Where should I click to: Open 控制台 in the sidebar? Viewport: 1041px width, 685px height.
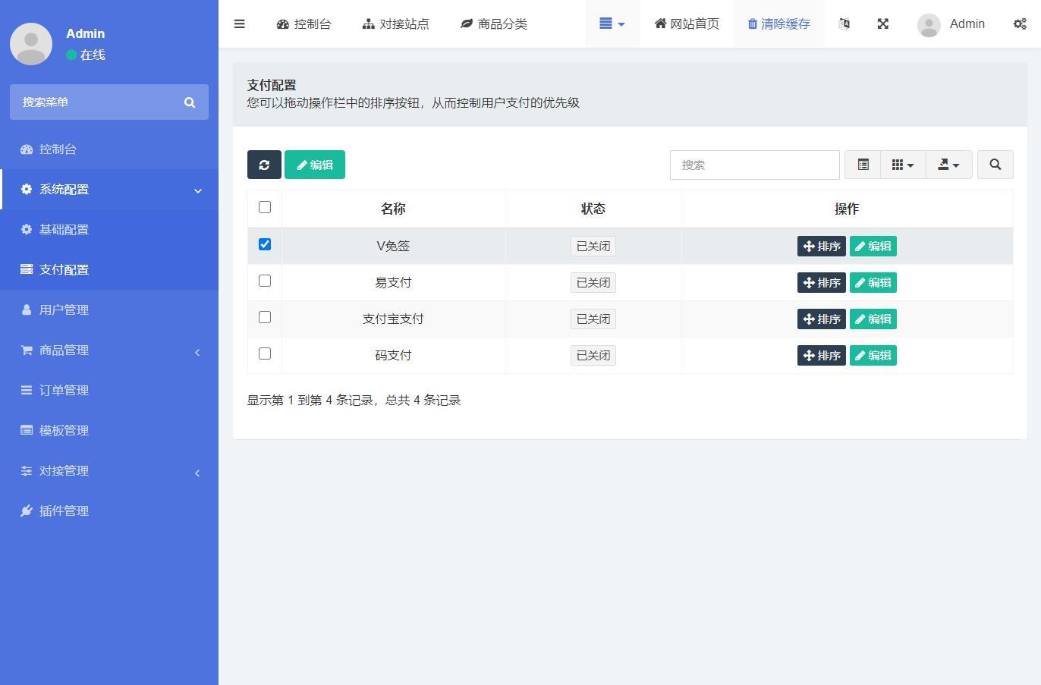click(109, 149)
